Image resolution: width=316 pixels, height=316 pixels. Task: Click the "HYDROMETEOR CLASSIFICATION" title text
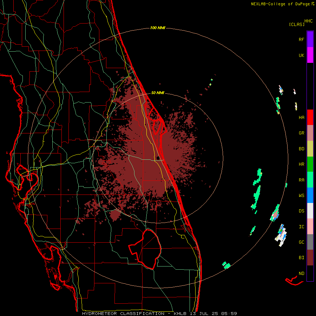(123, 314)
